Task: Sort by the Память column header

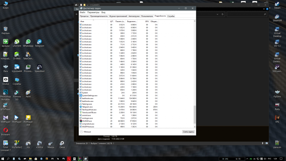Action: 120,21
